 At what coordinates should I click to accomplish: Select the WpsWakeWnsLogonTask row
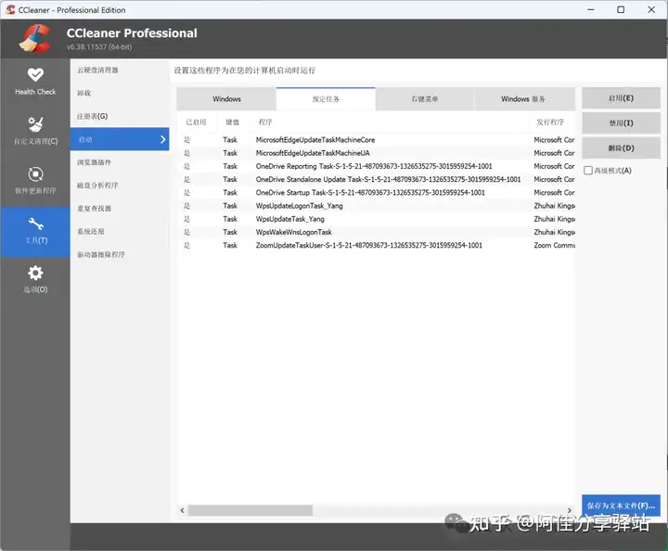coord(376,232)
